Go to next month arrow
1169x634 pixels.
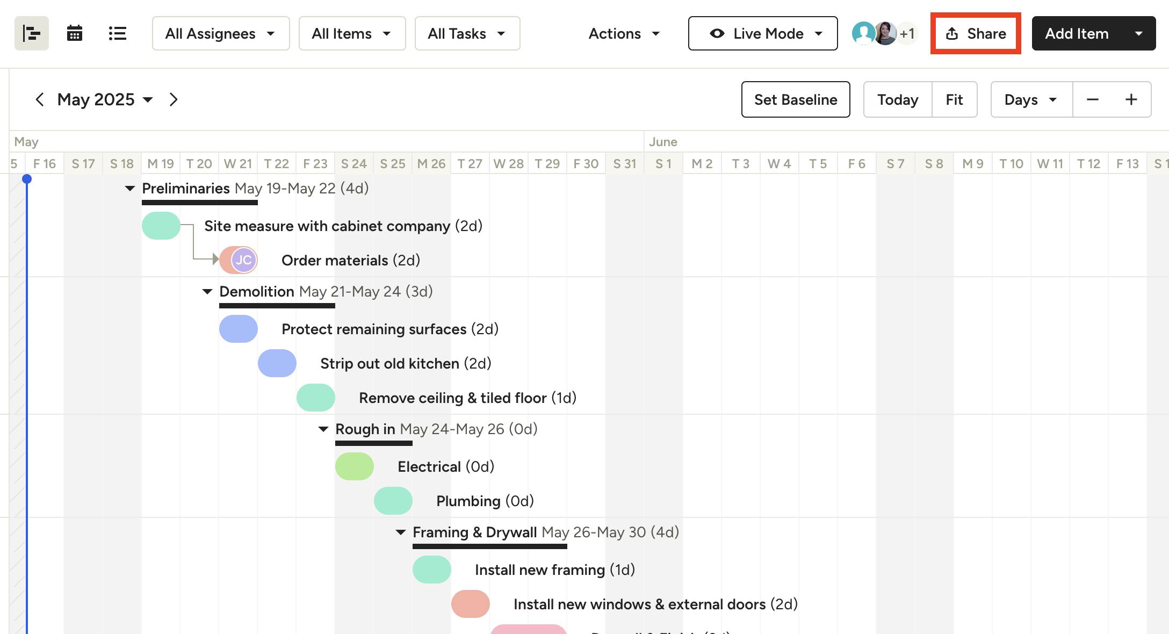coord(173,99)
